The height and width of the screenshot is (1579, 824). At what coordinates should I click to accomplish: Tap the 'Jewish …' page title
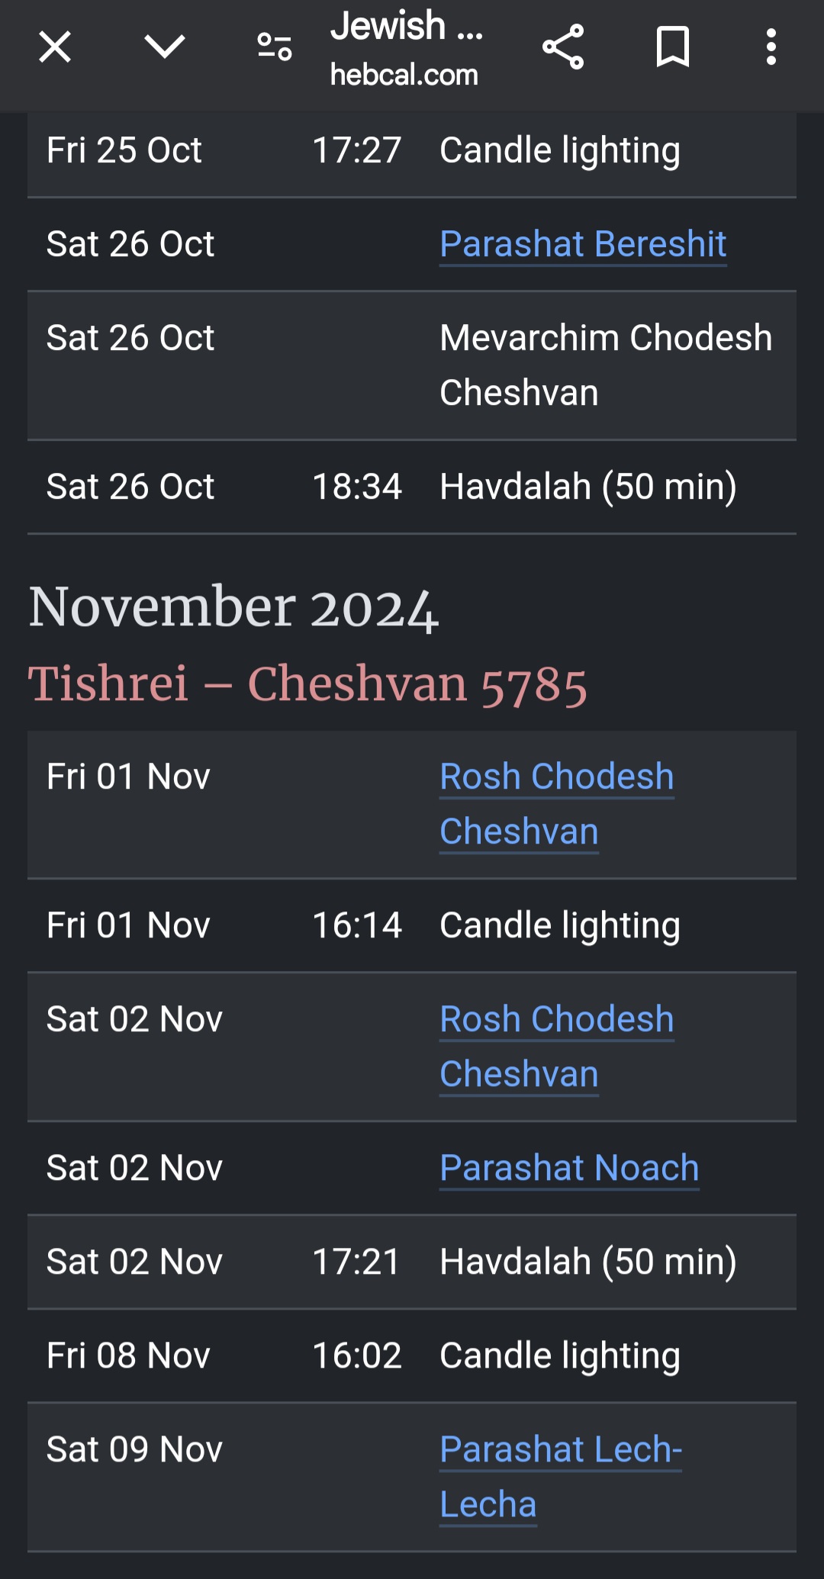click(406, 27)
